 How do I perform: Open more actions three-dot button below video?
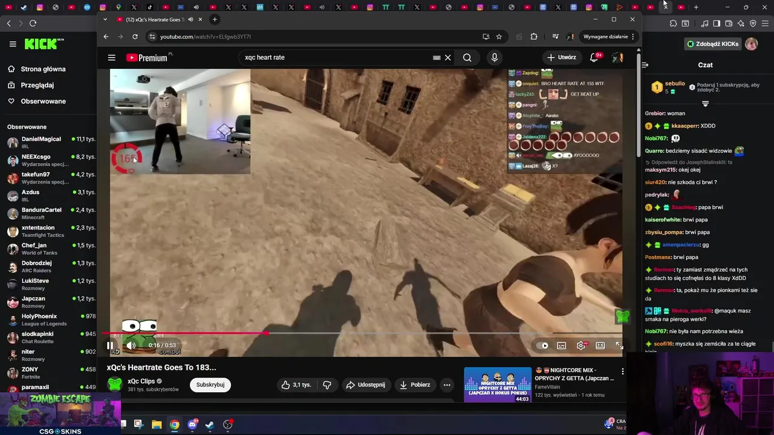click(x=447, y=385)
